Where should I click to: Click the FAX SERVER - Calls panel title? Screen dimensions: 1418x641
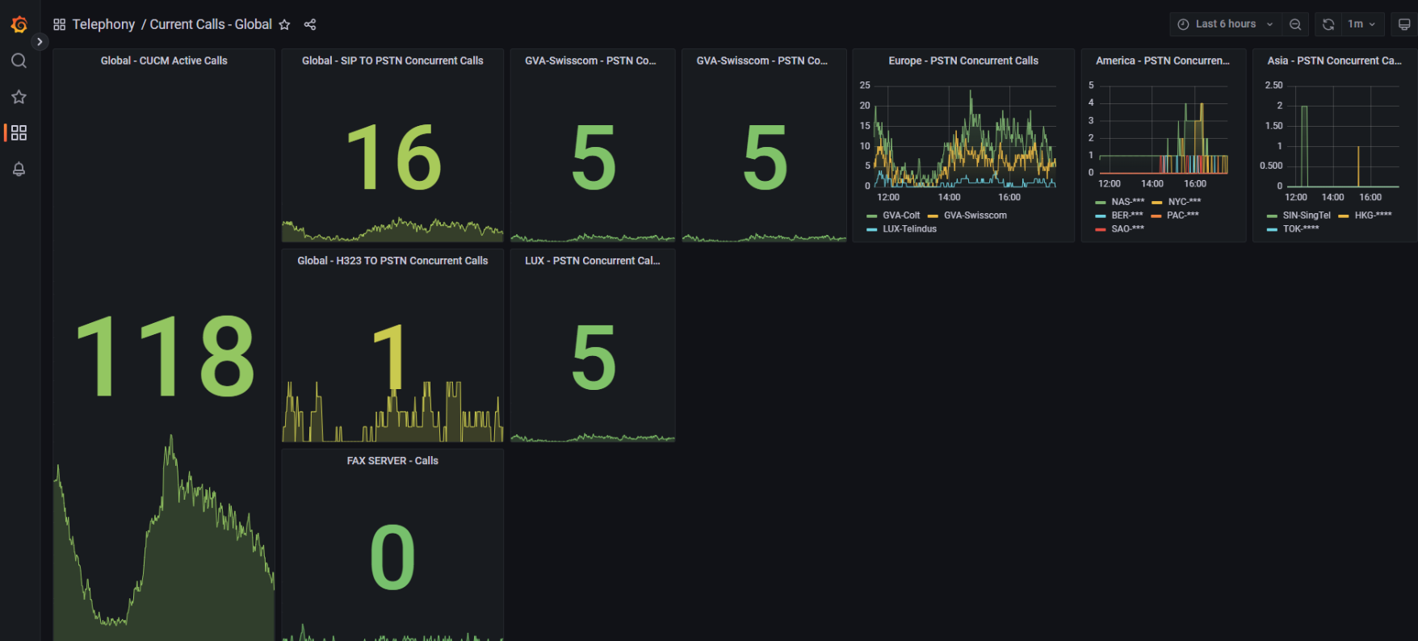(x=392, y=461)
